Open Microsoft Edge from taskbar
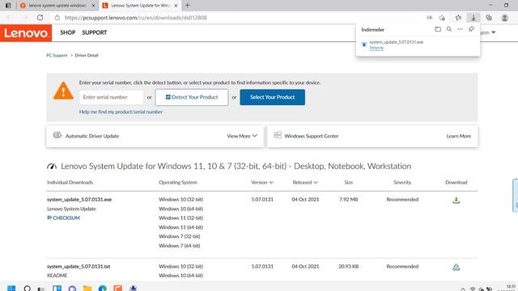518x291 pixels. pos(103,288)
